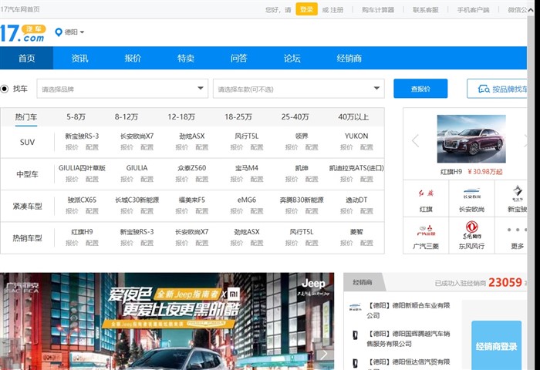The height and width of the screenshot is (370, 540).
Task: Open the 菱智 link
Action: [356, 232]
